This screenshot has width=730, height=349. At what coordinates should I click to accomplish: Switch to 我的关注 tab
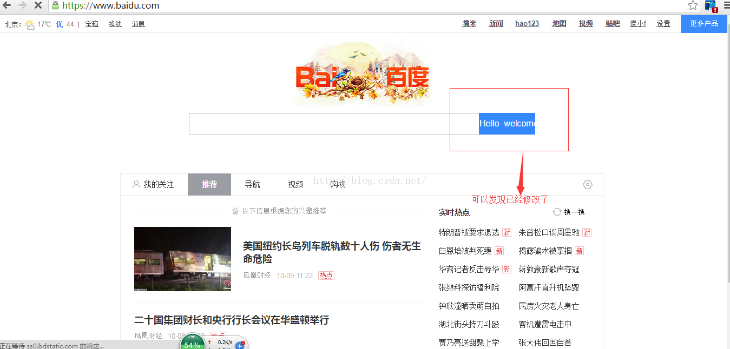click(x=154, y=184)
